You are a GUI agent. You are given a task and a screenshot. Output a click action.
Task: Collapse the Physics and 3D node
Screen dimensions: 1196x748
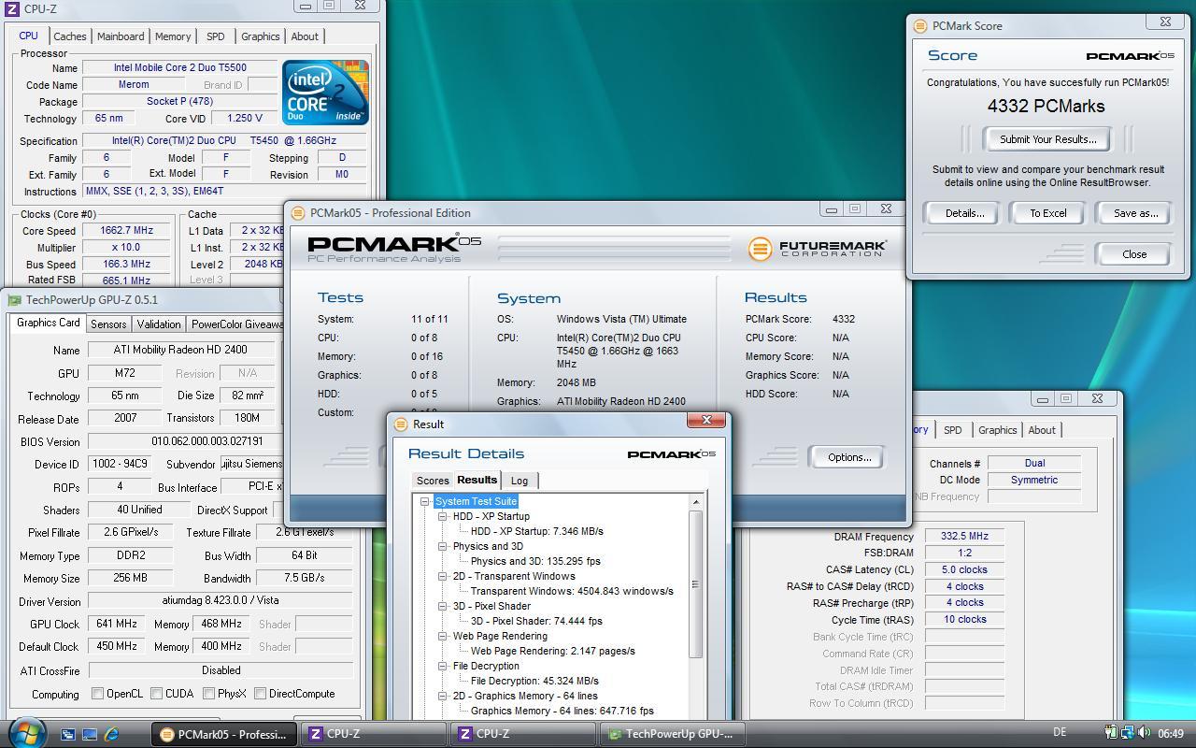[x=443, y=546]
